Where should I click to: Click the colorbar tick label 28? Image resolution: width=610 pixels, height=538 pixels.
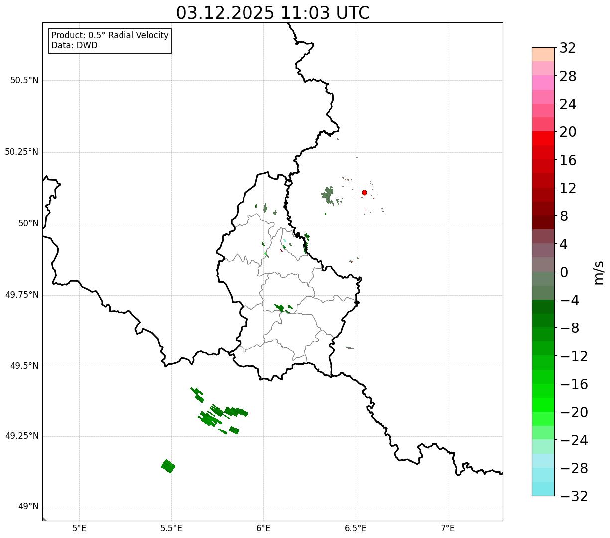click(x=568, y=76)
